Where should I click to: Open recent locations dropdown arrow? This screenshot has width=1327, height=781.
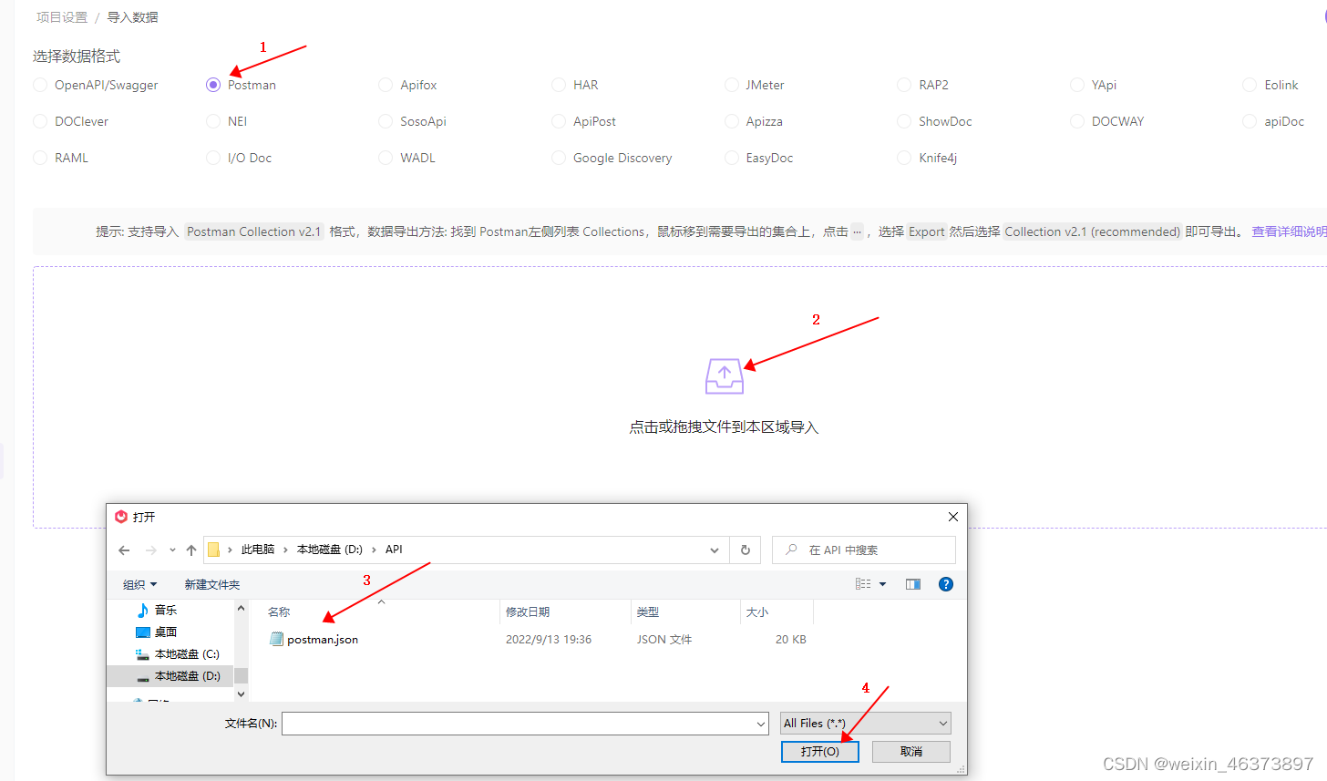click(x=172, y=550)
